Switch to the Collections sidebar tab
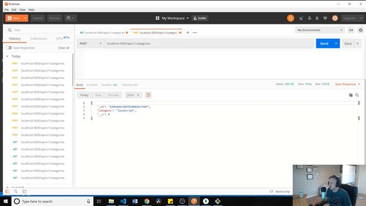 tap(38, 38)
